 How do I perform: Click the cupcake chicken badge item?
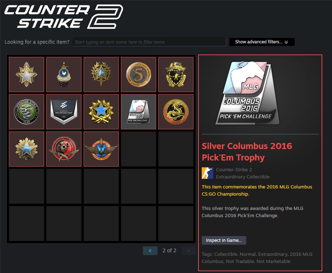coord(64,75)
